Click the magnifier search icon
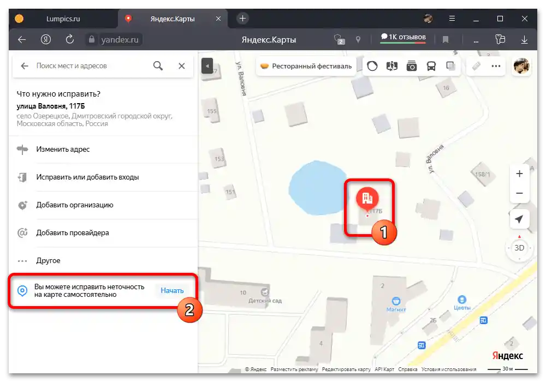The width and height of the screenshot is (546, 382). coord(158,65)
